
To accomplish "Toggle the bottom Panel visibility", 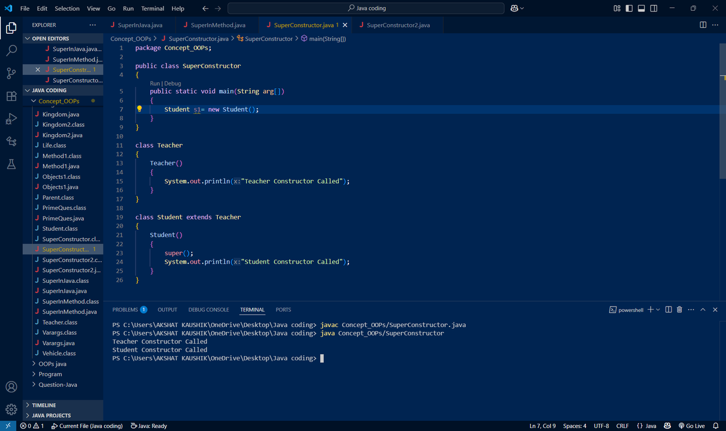I will [642, 8].
